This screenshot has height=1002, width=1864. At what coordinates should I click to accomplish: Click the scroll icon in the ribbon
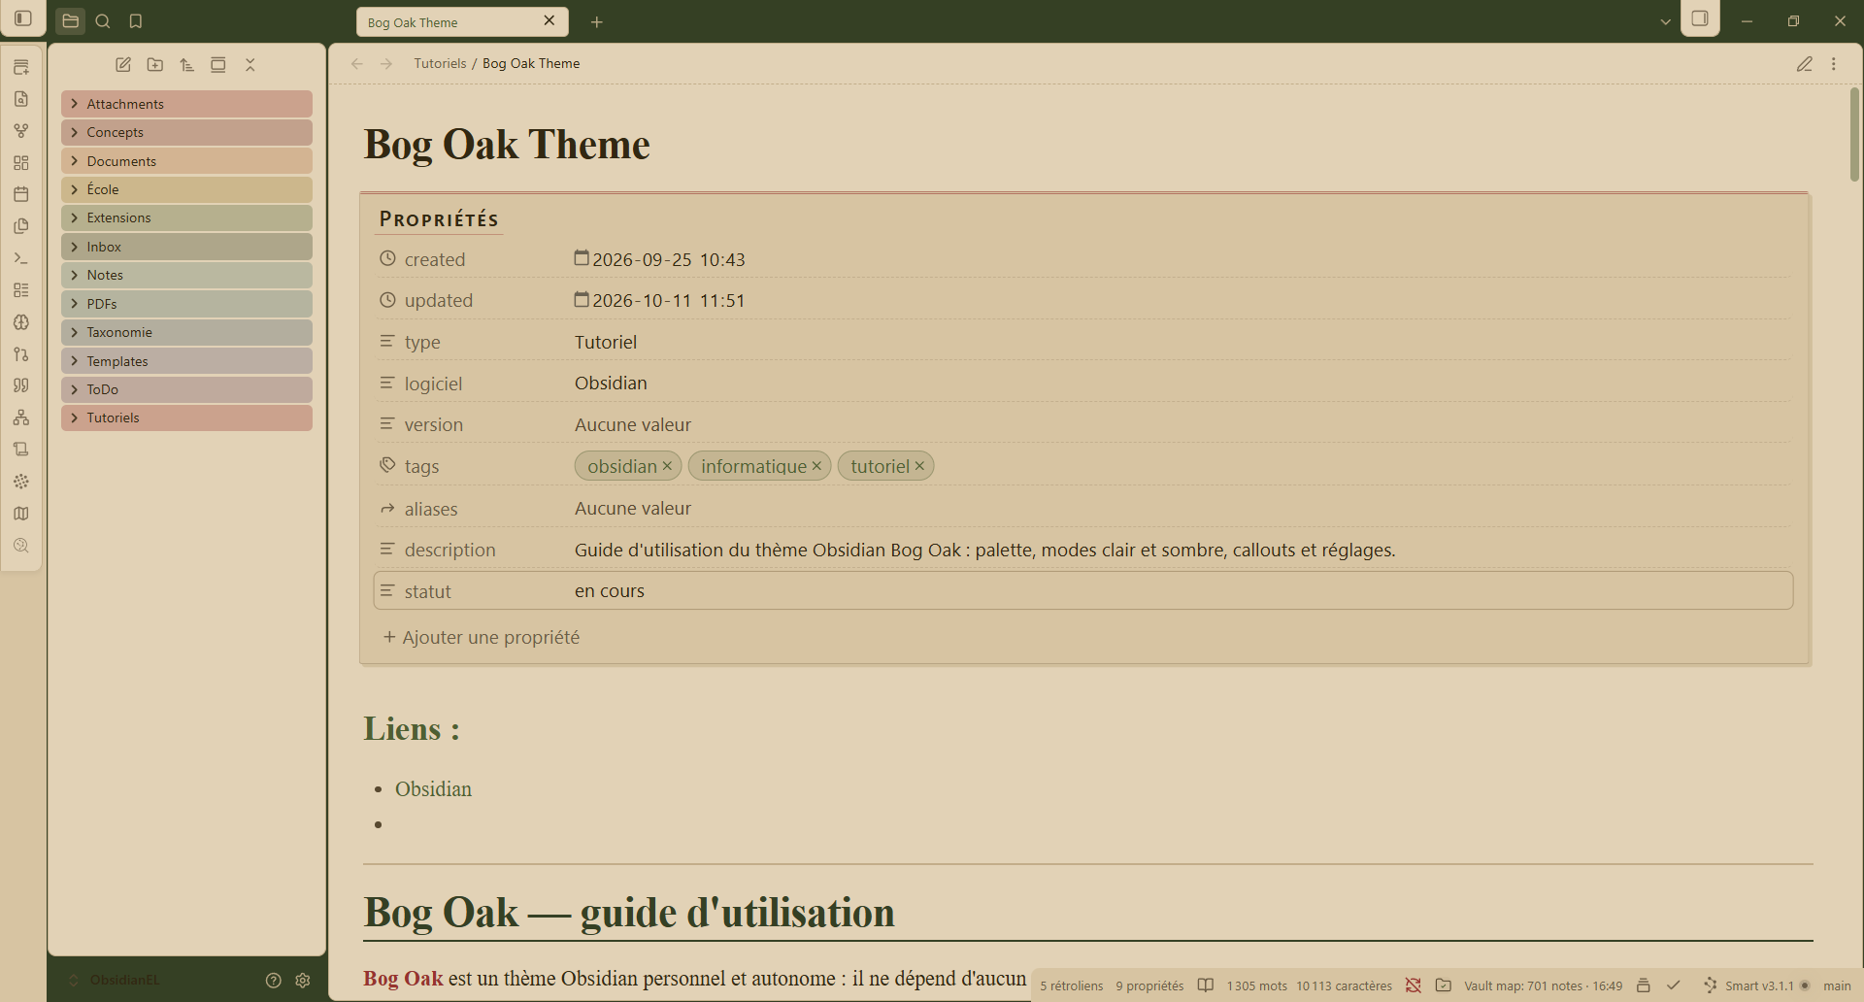pos(21,450)
